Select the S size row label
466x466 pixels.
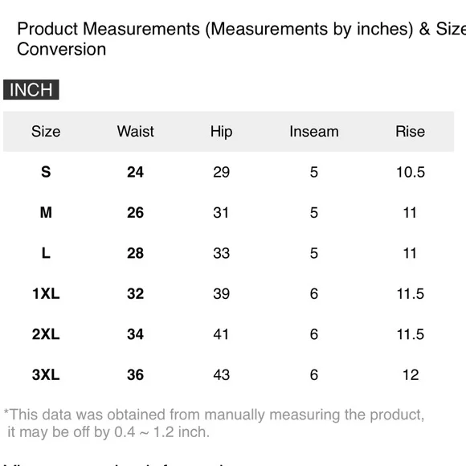[46, 172]
